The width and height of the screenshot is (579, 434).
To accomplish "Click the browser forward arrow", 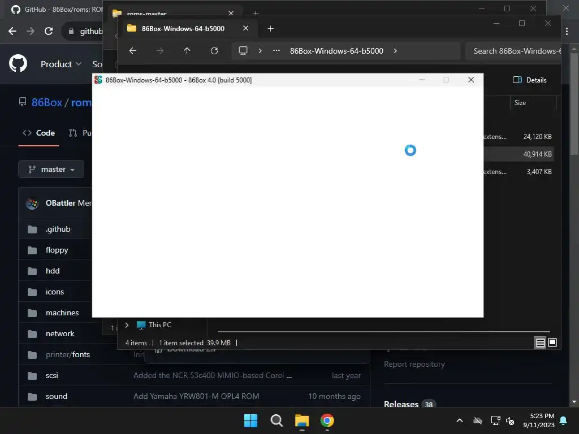I will pos(31,31).
